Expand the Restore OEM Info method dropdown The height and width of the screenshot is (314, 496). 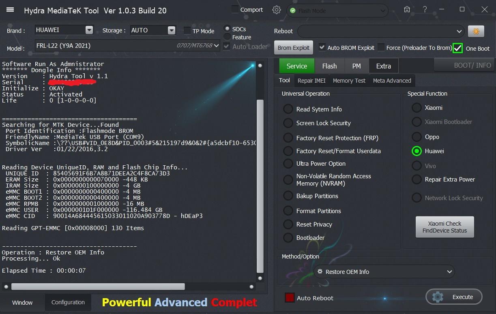(x=449, y=272)
